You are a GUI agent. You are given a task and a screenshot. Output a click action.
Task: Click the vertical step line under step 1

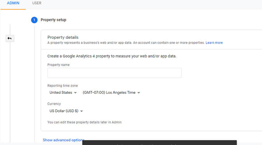pos(35,83)
